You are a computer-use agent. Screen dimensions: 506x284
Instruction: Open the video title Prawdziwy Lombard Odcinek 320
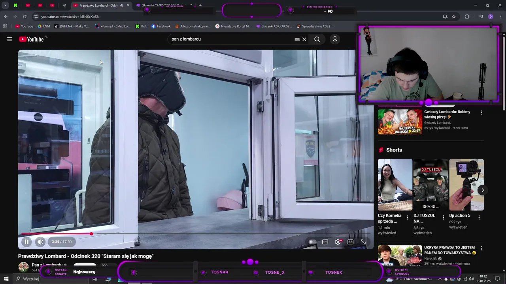point(86,256)
